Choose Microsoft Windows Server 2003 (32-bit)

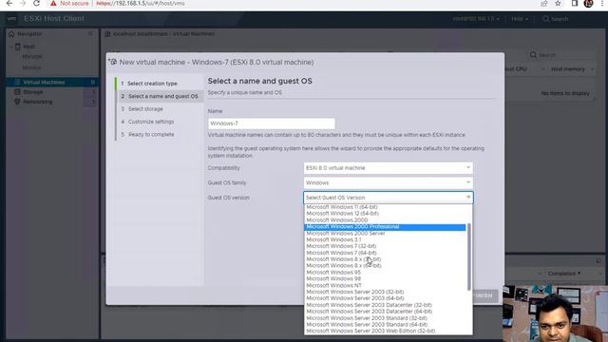[354, 292]
